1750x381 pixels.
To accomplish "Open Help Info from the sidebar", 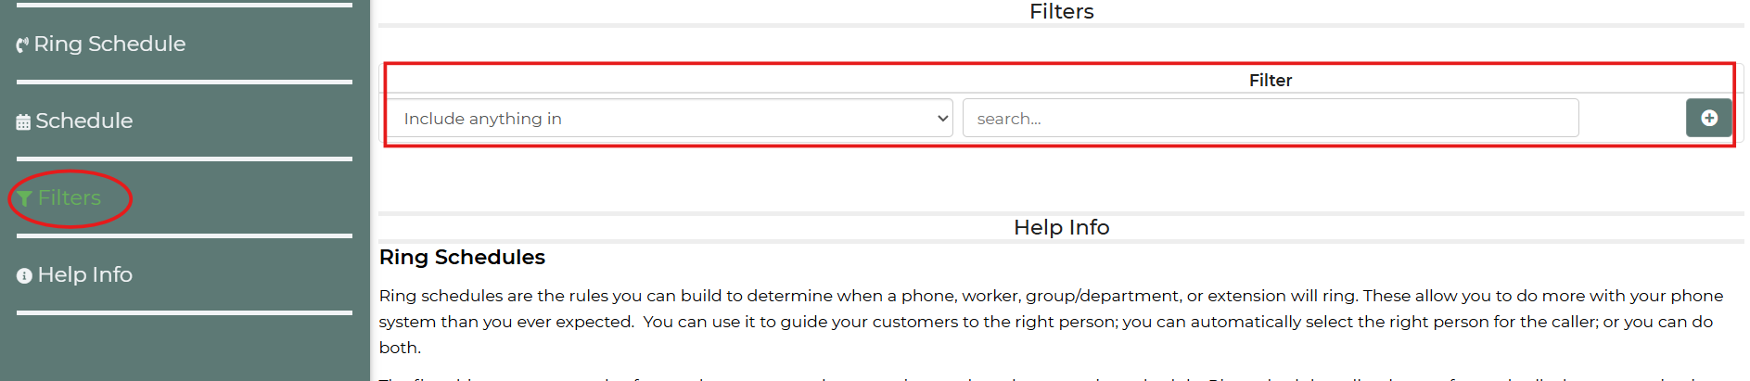I will [x=75, y=274].
